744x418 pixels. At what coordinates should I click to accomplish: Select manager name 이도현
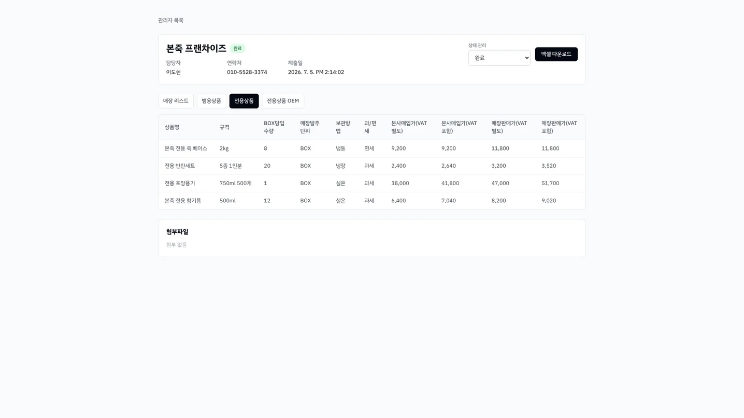click(x=174, y=72)
